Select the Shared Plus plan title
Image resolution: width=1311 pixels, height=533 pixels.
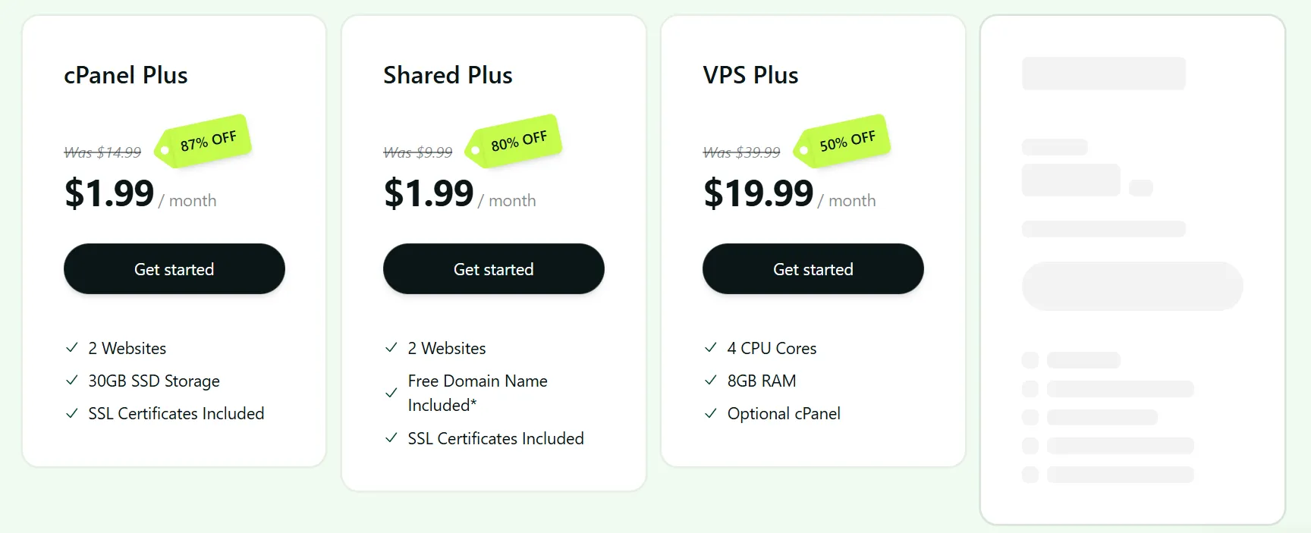coord(448,75)
